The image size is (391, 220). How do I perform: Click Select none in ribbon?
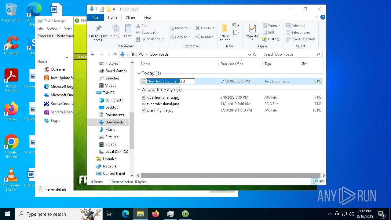pyautogui.click(x=298, y=32)
